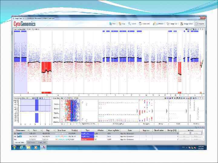
Task: Sort by the Type column header
Action: tap(88, 130)
